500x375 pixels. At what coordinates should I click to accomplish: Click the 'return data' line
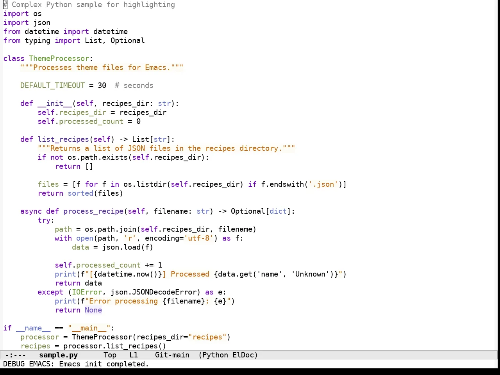[78, 283]
